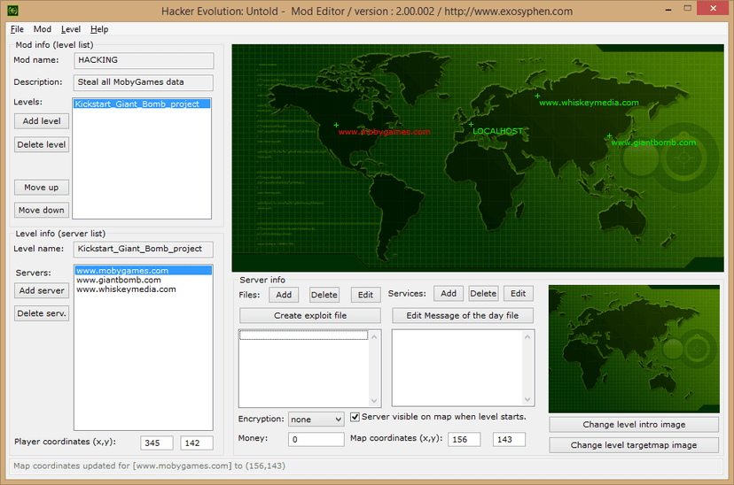734x485 pixels.
Task: Click the Services Edit button
Action: (x=519, y=294)
